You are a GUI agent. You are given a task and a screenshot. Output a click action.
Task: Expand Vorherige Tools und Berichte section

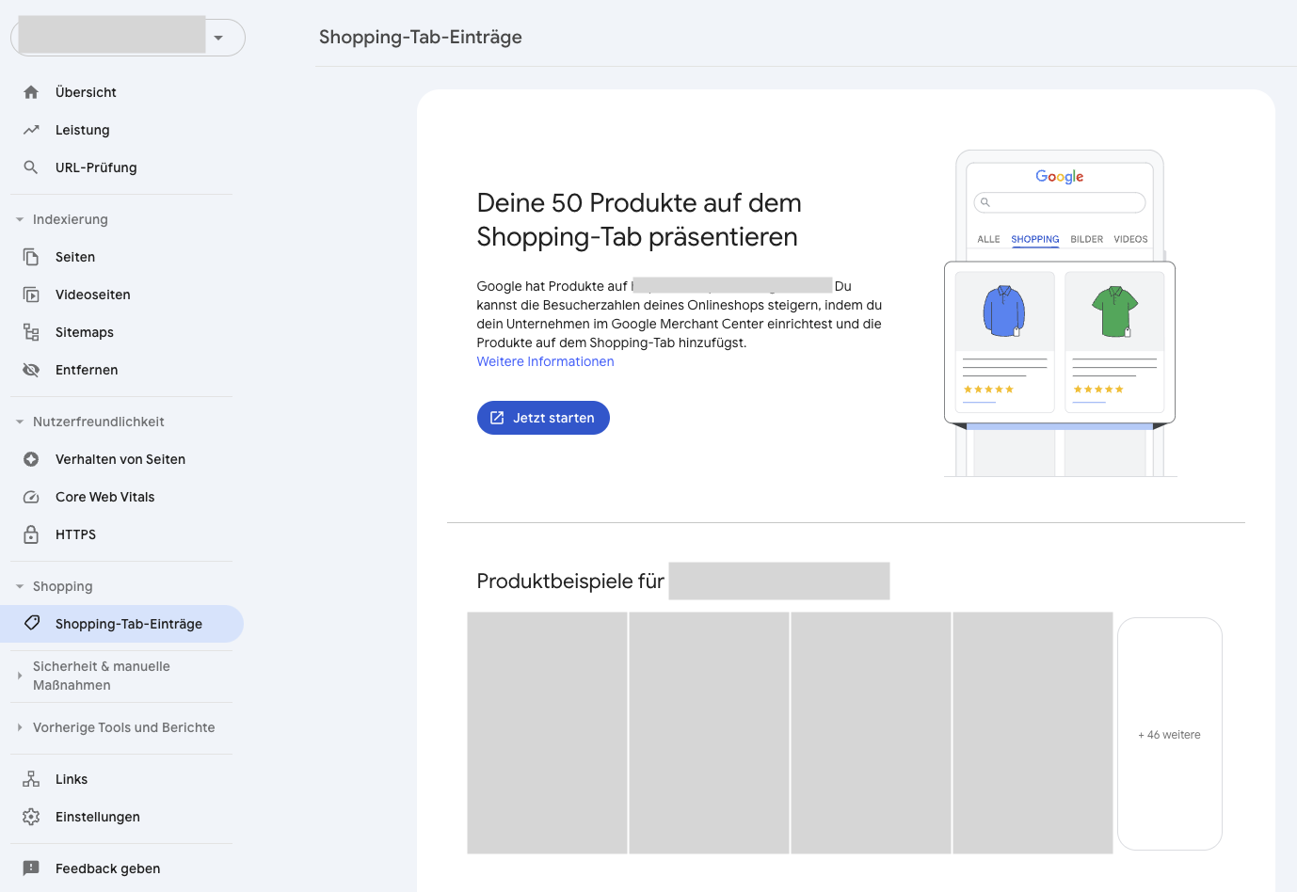[20, 727]
